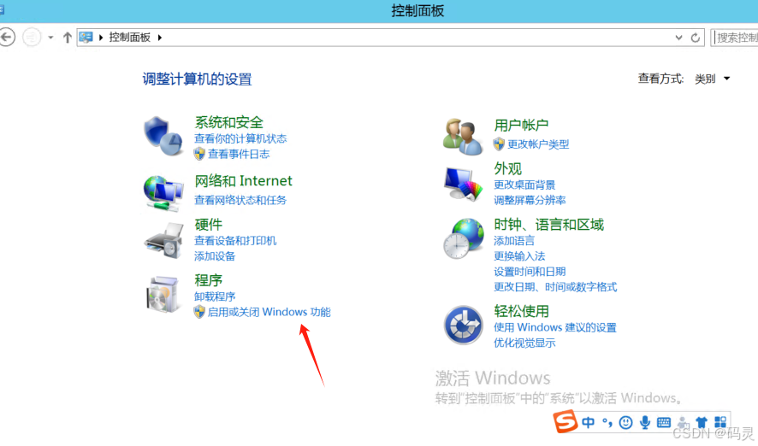Open the skin shirt icon in Sogou toolbar
Viewport: 758px width, 446px height.
click(701, 423)
